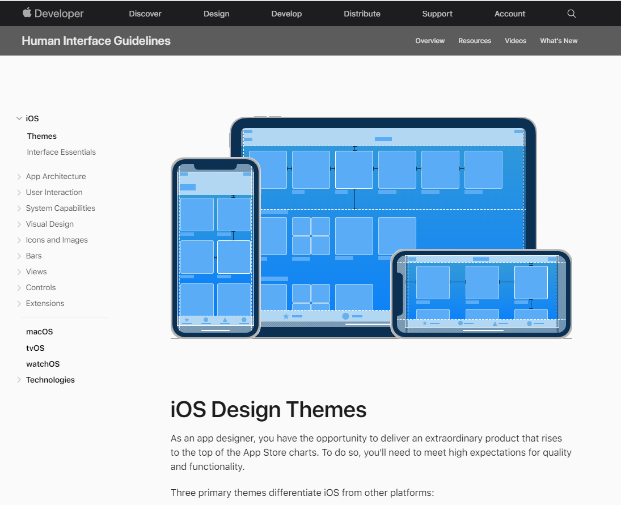Open the Overview tab

click(x=430, y=41)
